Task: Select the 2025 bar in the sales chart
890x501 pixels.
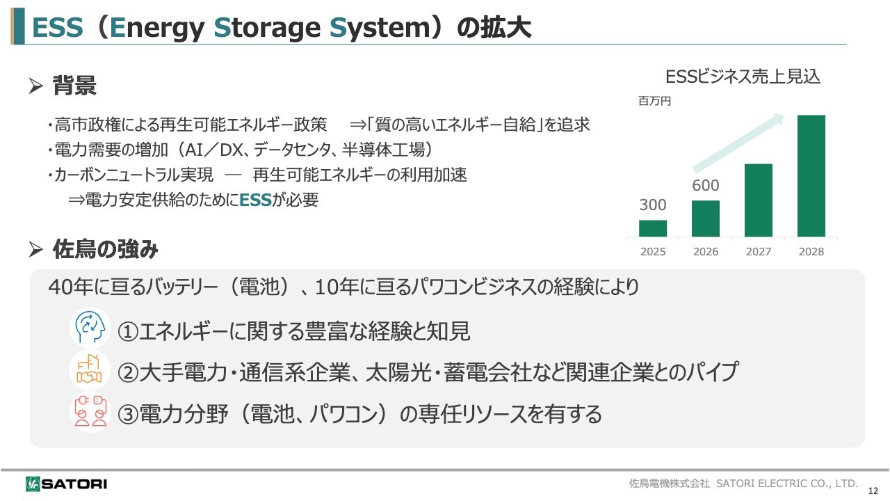Action: pyautogui.click(x=652, y=228)
